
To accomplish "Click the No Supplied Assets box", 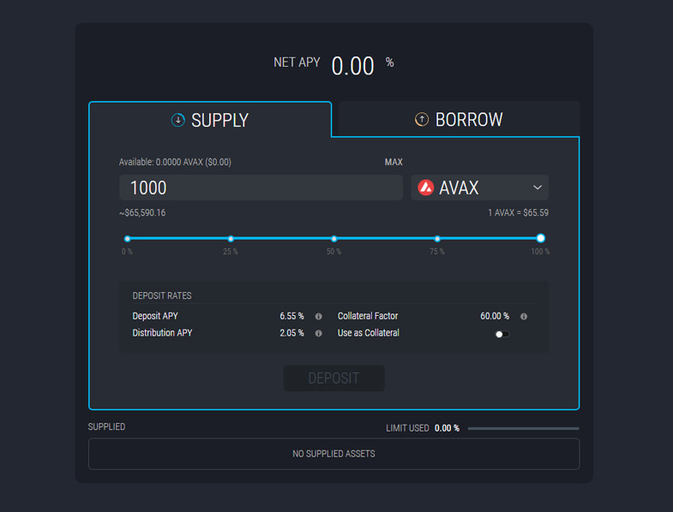I will (333, 454).
